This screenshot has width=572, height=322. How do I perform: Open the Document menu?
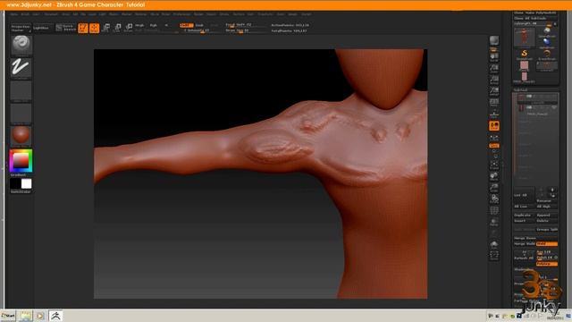click(x=51, y=14)
